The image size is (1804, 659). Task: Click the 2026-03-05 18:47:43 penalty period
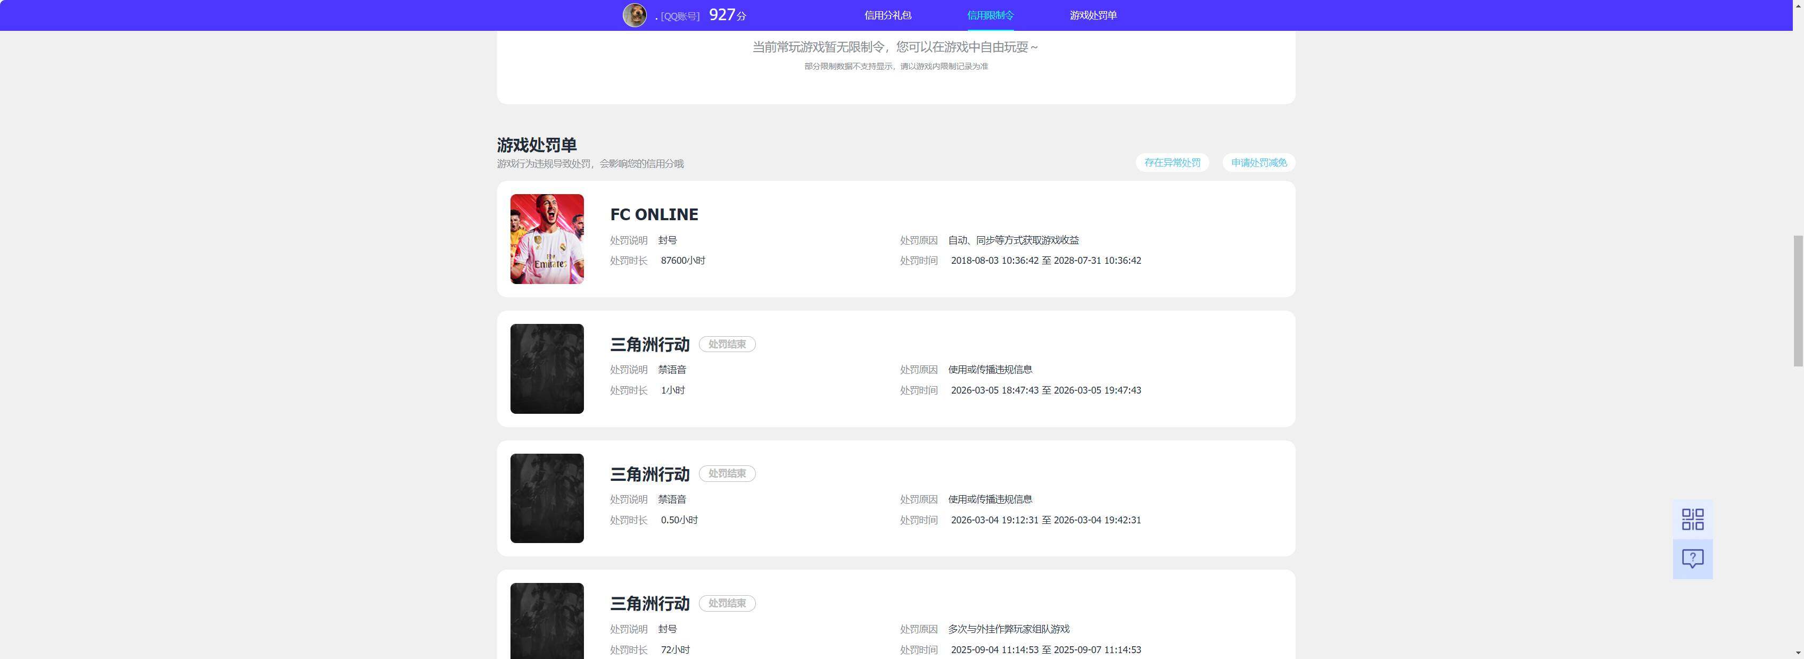(x=1047, y=390)
